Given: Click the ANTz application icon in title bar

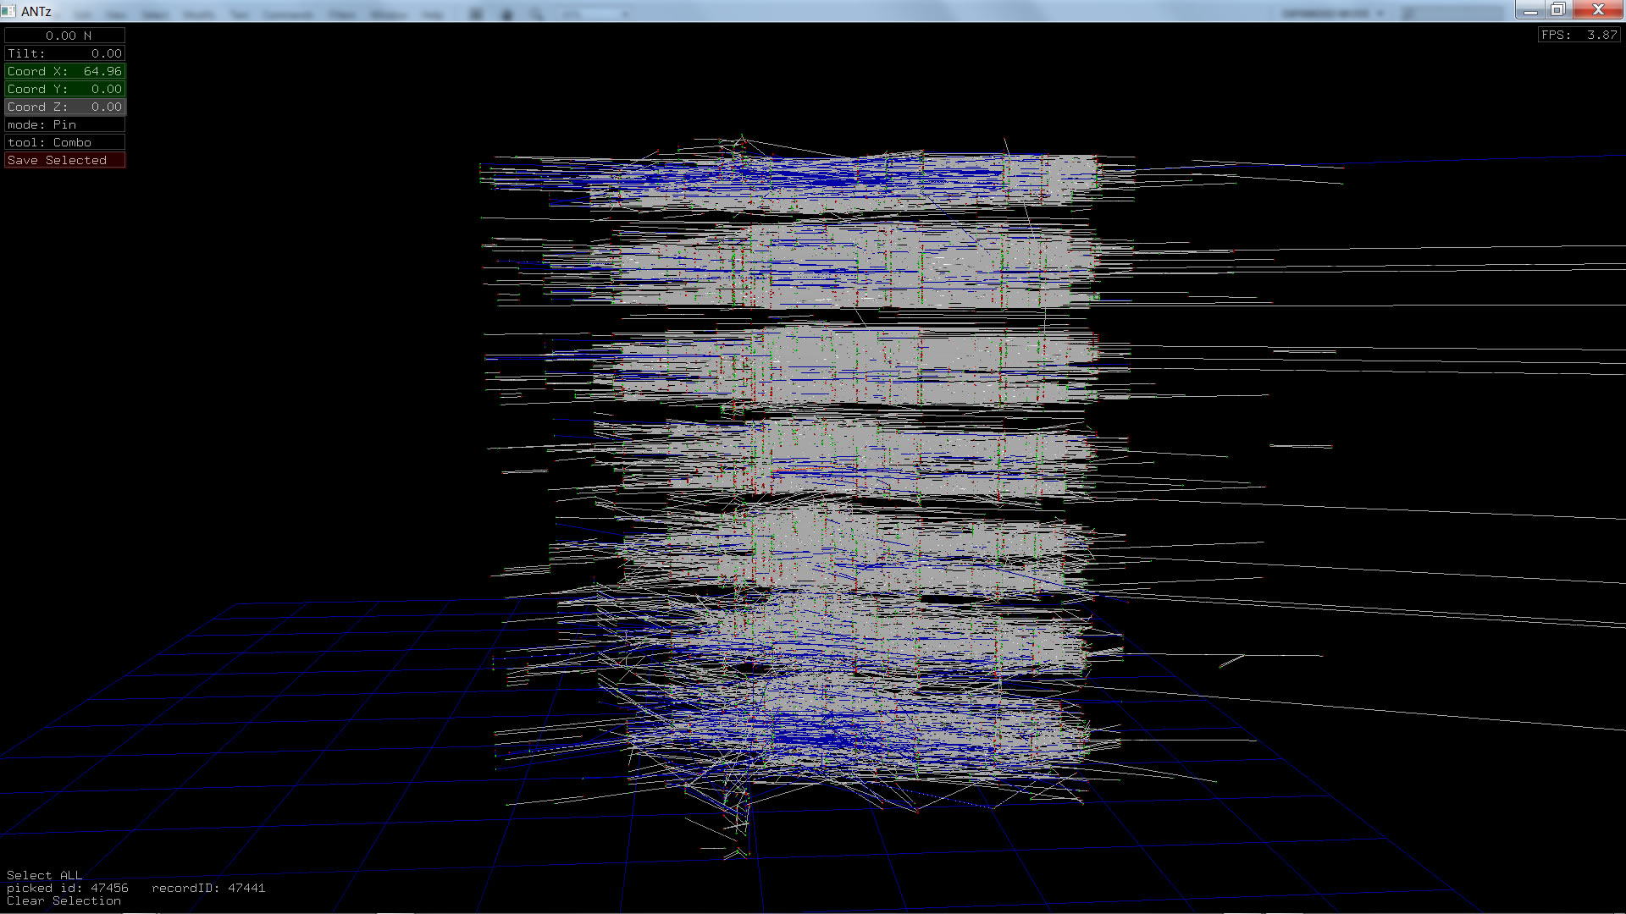Looking at the screenshot, I should point(9,11).
